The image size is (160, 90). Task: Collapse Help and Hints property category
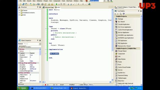click(x=19, y=73)
